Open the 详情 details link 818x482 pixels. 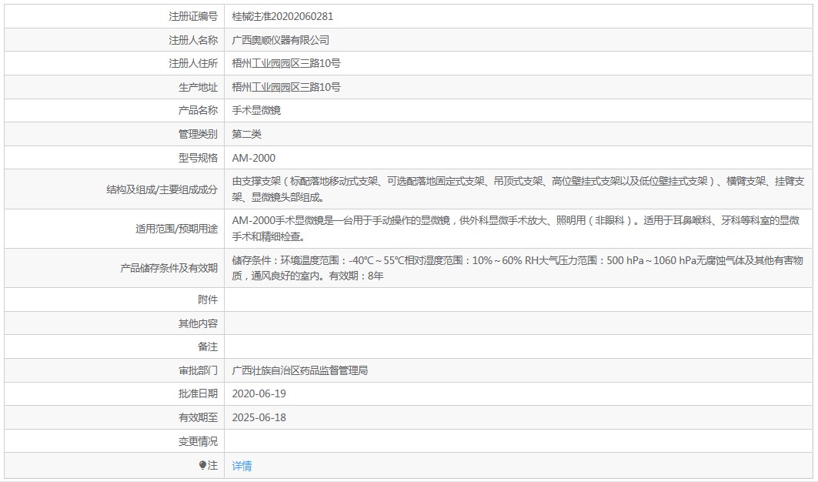[242, 465]
